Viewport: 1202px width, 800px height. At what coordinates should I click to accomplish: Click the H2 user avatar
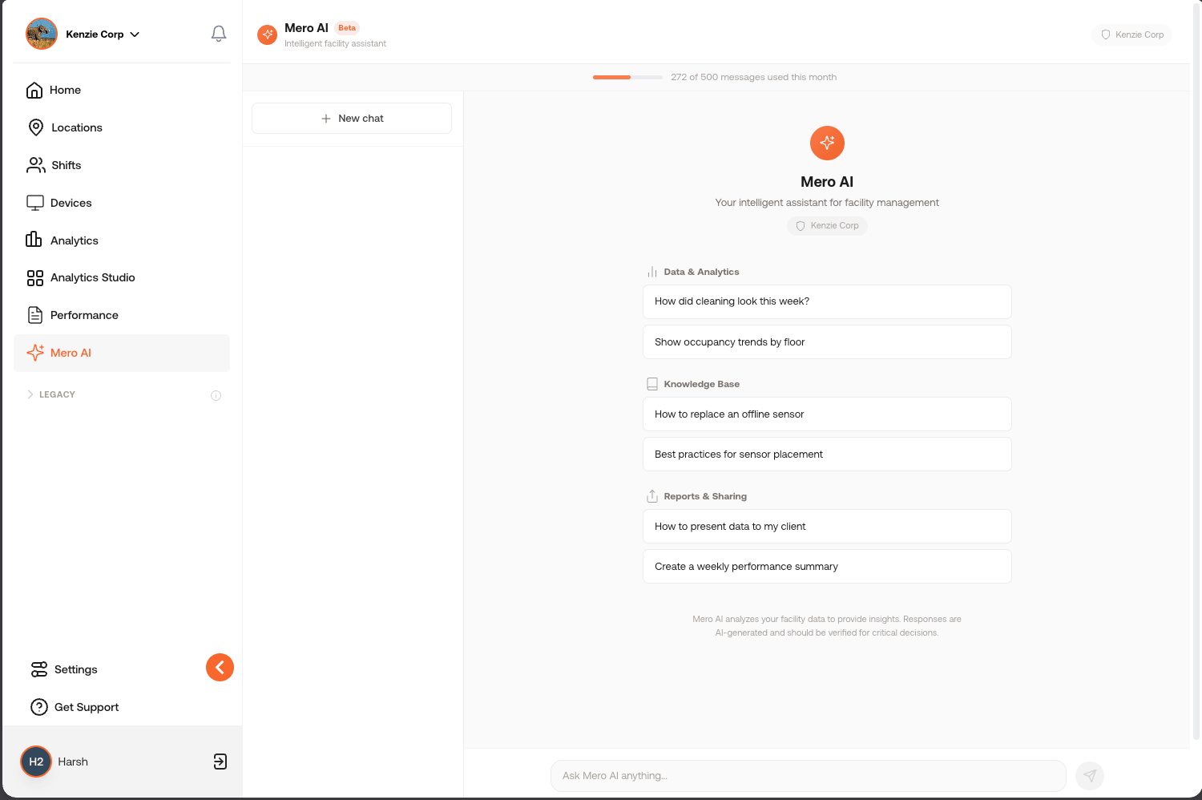click(x=36, y=762)
